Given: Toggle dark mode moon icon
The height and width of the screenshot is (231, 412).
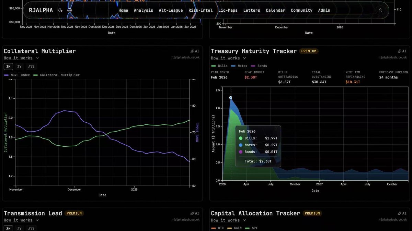Looking at the screenshot, I should [60, 10].
